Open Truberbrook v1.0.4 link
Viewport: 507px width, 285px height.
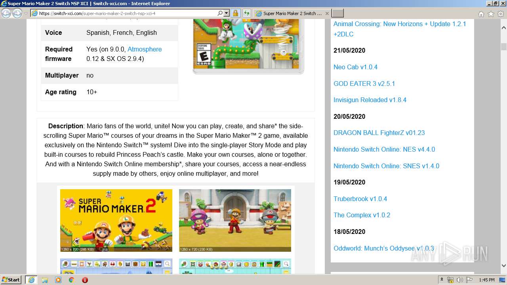360,199
